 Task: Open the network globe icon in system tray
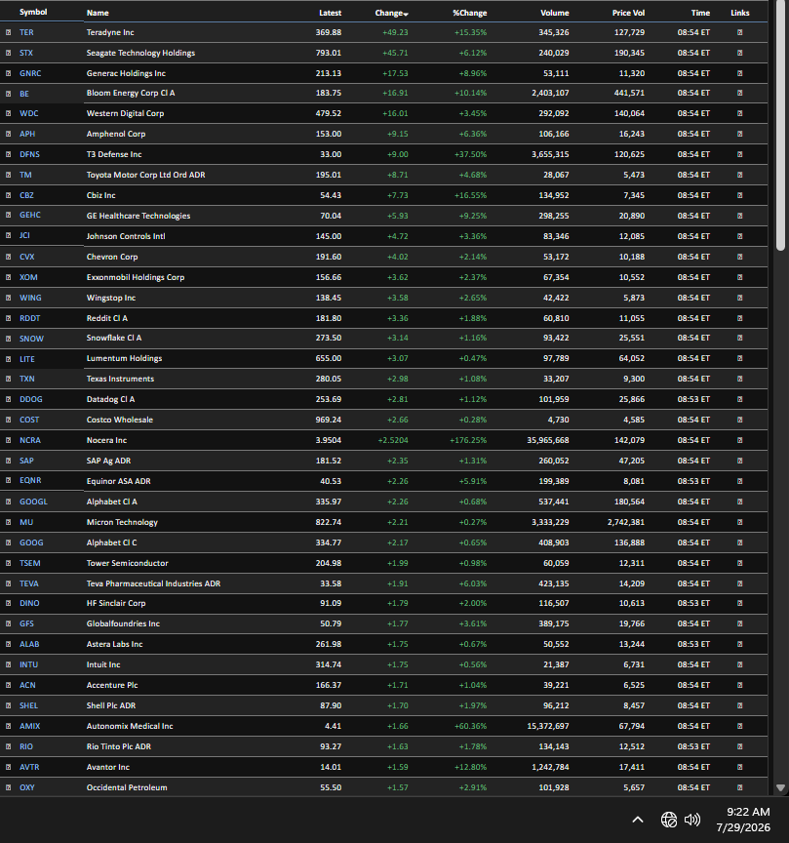point(669,820)
